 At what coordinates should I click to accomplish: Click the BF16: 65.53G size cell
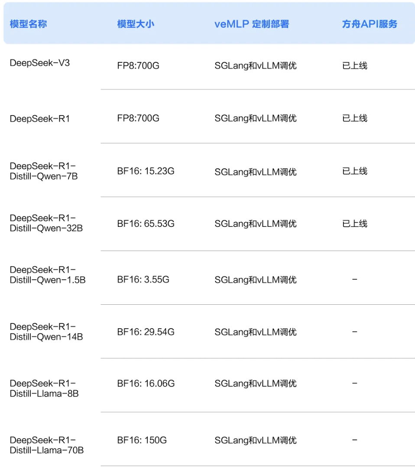click(146, 224)
